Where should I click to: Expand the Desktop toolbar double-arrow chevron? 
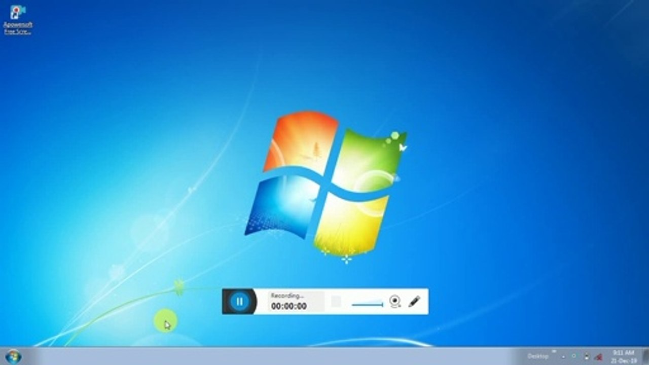pyautogui.click(x=554, y=351)
